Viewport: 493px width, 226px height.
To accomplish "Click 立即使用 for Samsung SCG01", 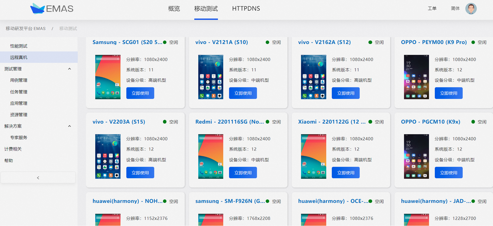I will pos(140,93).
